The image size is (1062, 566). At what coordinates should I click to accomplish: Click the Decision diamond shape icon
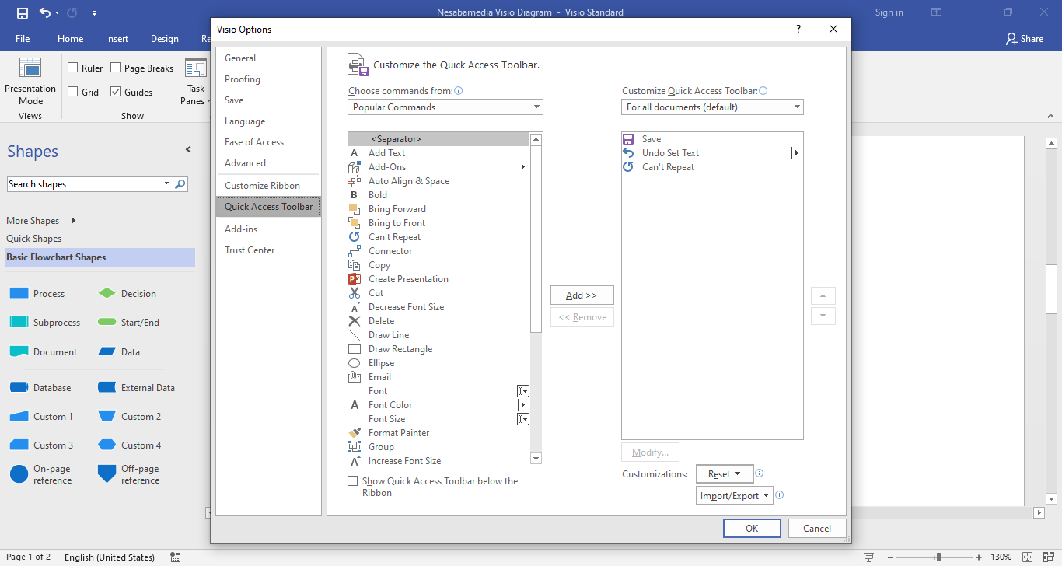pyautogui.click(x=107, y=294)
